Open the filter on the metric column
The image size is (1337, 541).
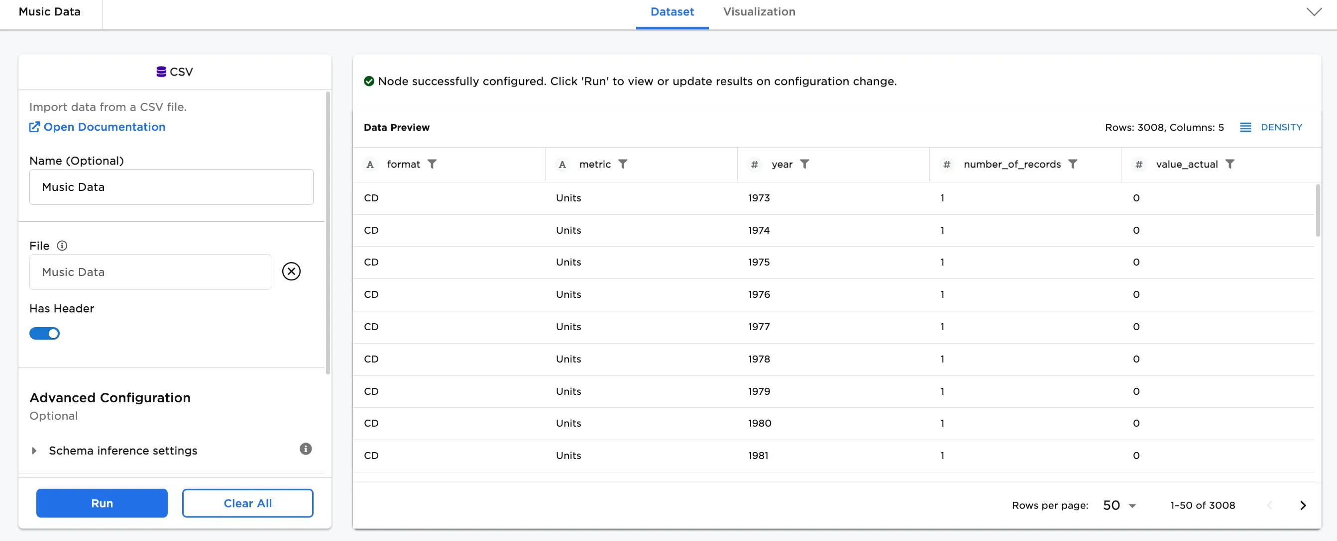(624, 164)
